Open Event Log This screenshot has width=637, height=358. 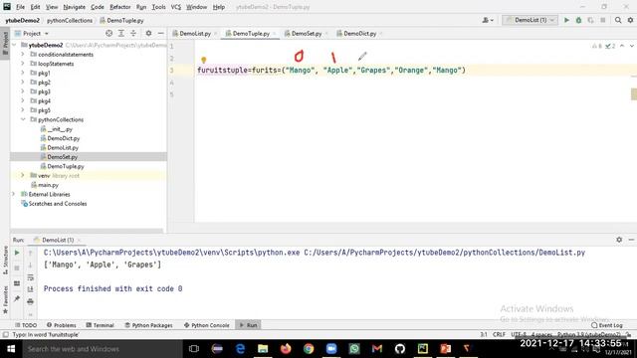coord(607,325)
